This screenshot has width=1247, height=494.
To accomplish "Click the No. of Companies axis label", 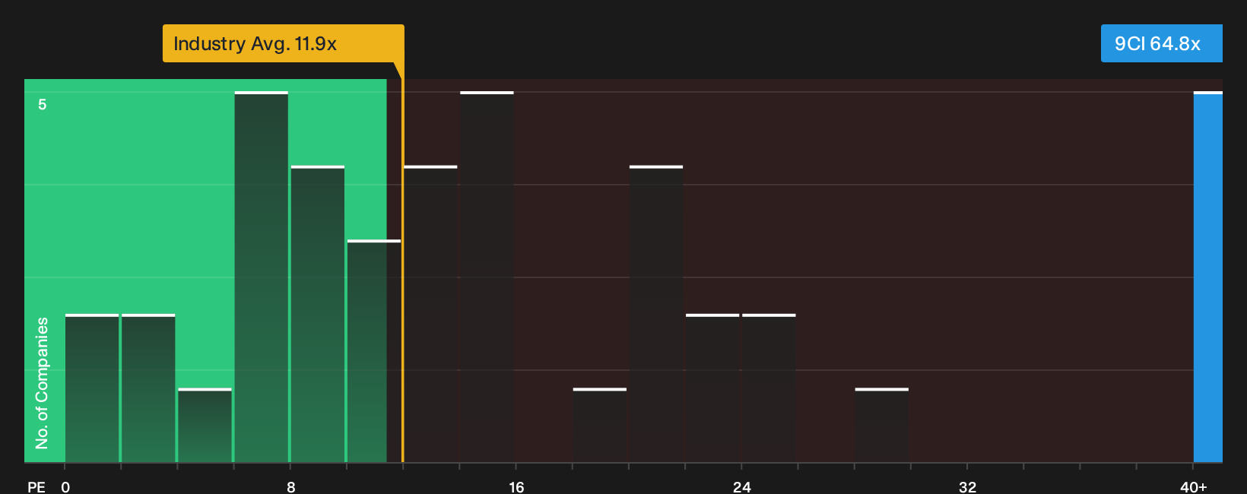I will [42, 383].
